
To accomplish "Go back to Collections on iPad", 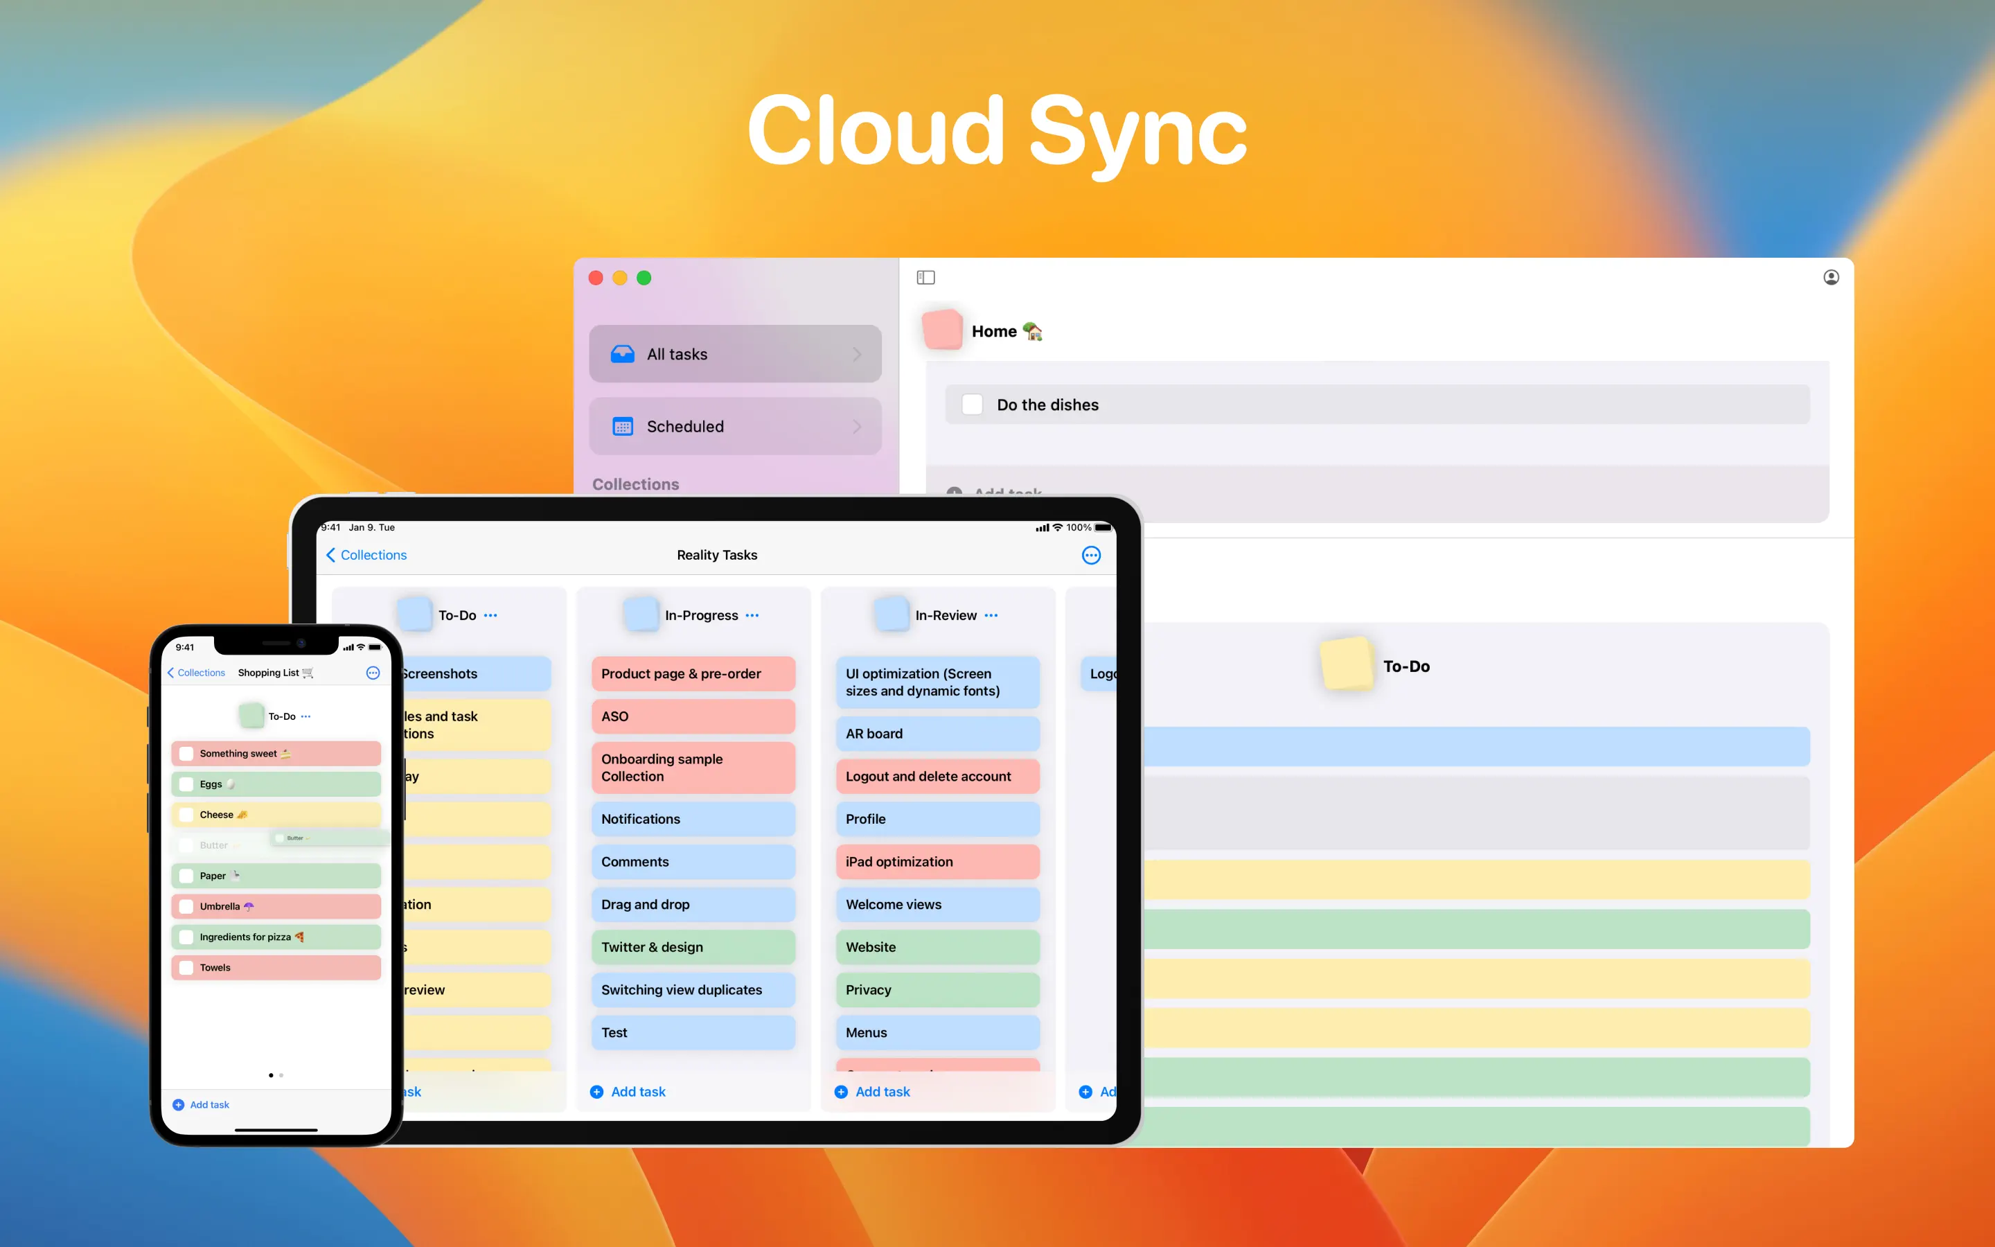I will [366, 555].
